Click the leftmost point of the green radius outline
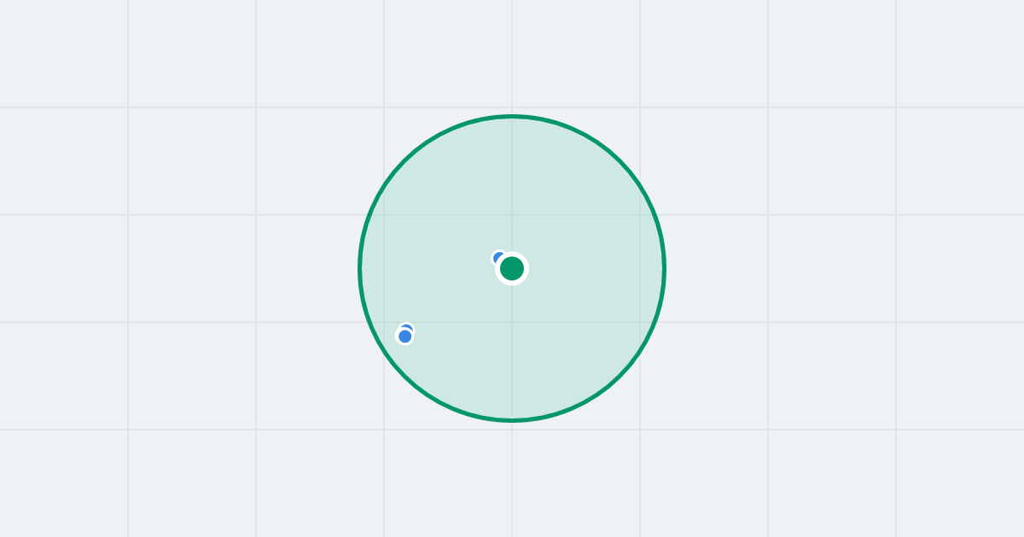Screen dimensions: 1024x537 point(360,268)
